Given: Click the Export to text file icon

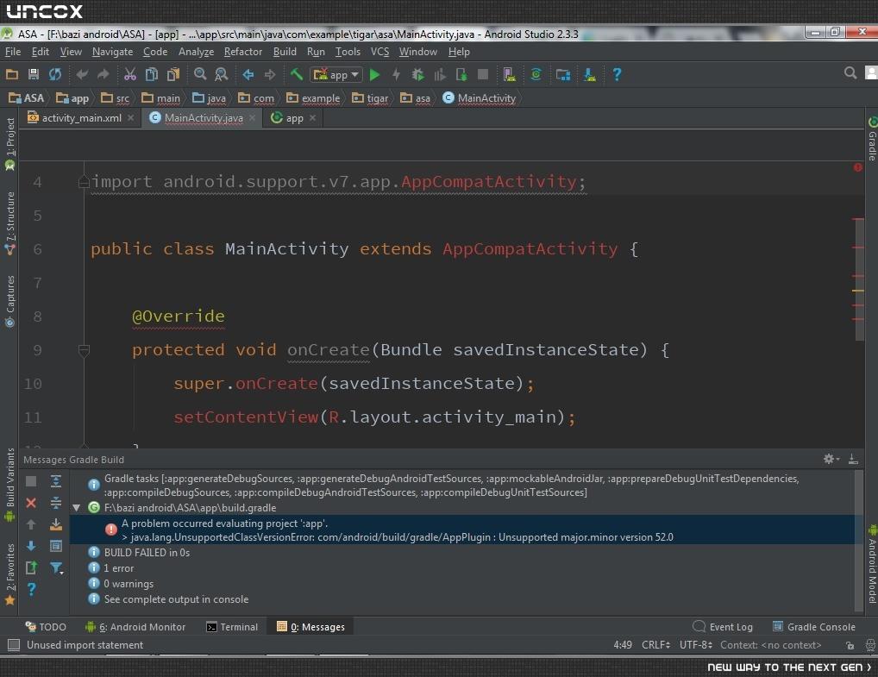Looking at the screenshot, I should [31, 567].
